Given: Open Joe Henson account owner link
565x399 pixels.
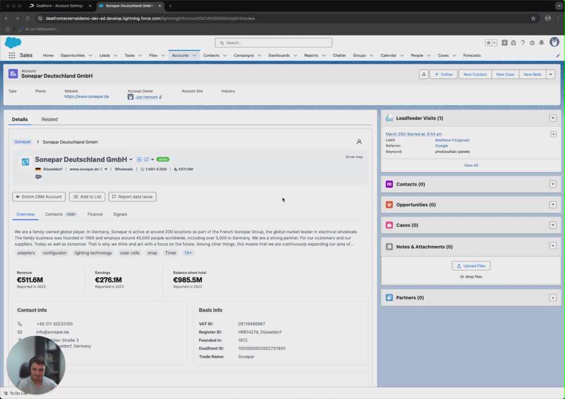Looking at the screenshot, I should [146, 97].
